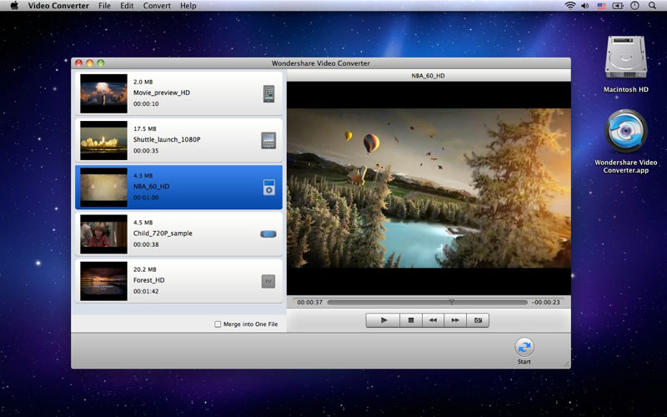Open the Convert menu

coord(157,6)
